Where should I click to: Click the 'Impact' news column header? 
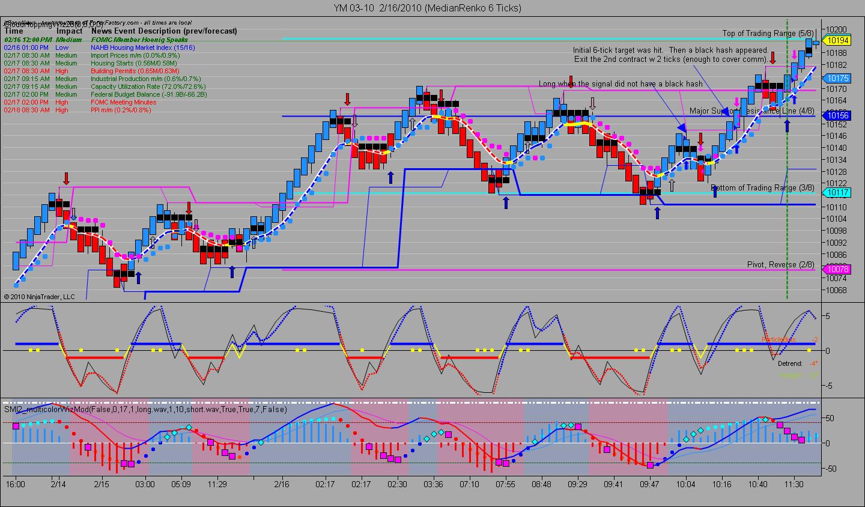click(x=70, y=31)
